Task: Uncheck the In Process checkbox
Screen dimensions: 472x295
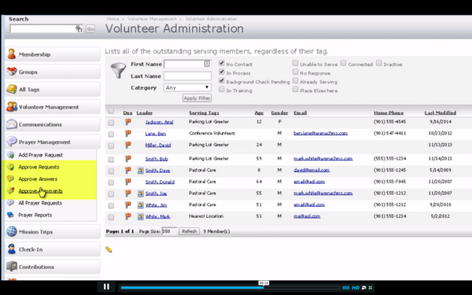Action: point(222,72)
